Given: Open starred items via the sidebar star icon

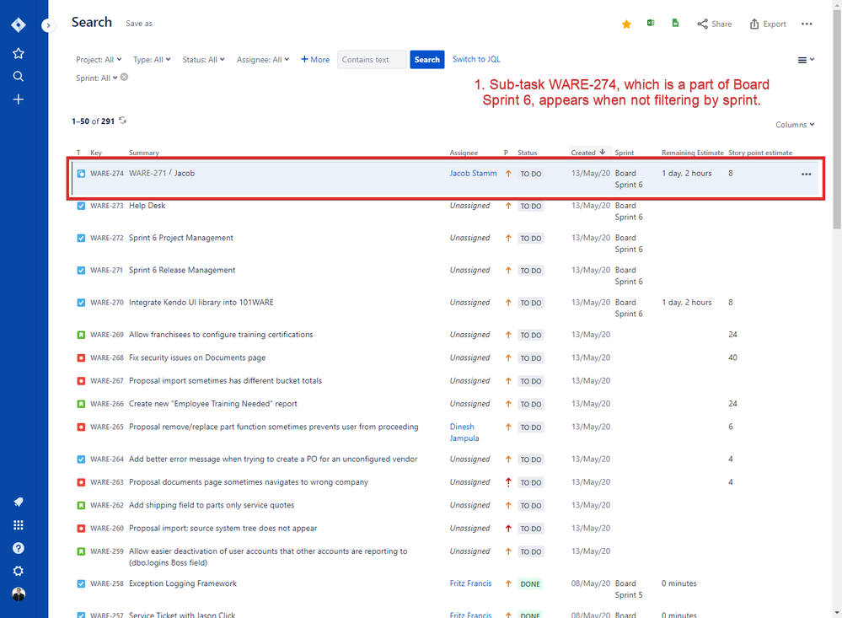Looking at the screenshot, I should [18, 52].
